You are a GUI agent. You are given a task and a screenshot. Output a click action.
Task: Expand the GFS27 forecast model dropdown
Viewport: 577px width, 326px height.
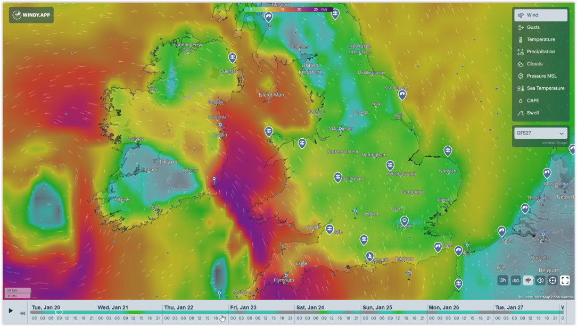click(x=540, y=133)
